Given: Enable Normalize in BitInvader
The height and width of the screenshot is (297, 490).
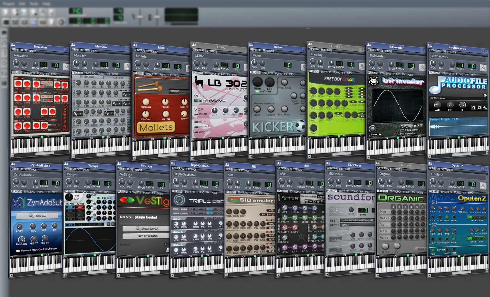Looking at the screenshot, I should click(402, 134).
